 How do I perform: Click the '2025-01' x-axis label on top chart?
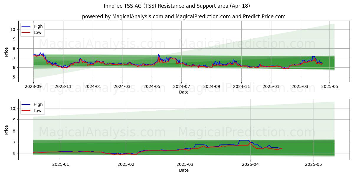click(271, 86)
